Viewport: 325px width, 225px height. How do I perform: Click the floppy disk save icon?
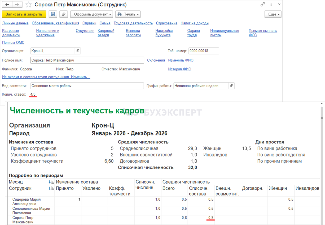click(53, 14)
